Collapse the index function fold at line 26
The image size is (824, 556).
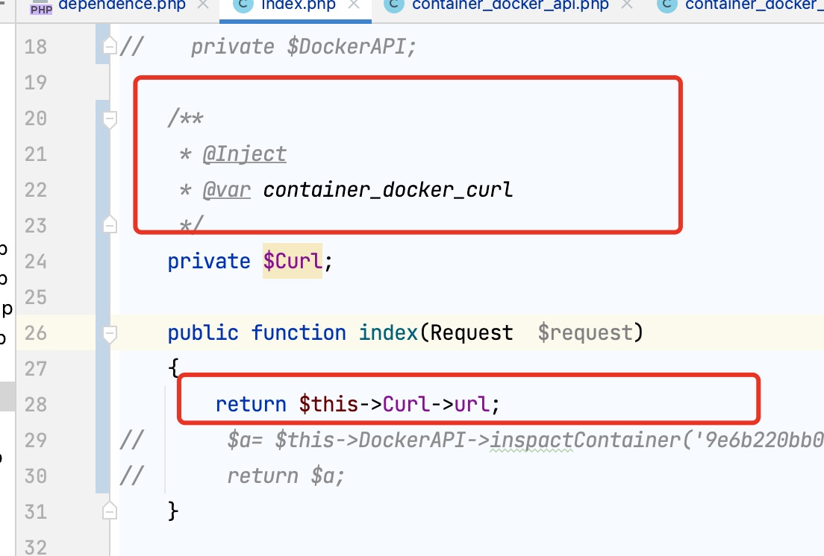109,334
